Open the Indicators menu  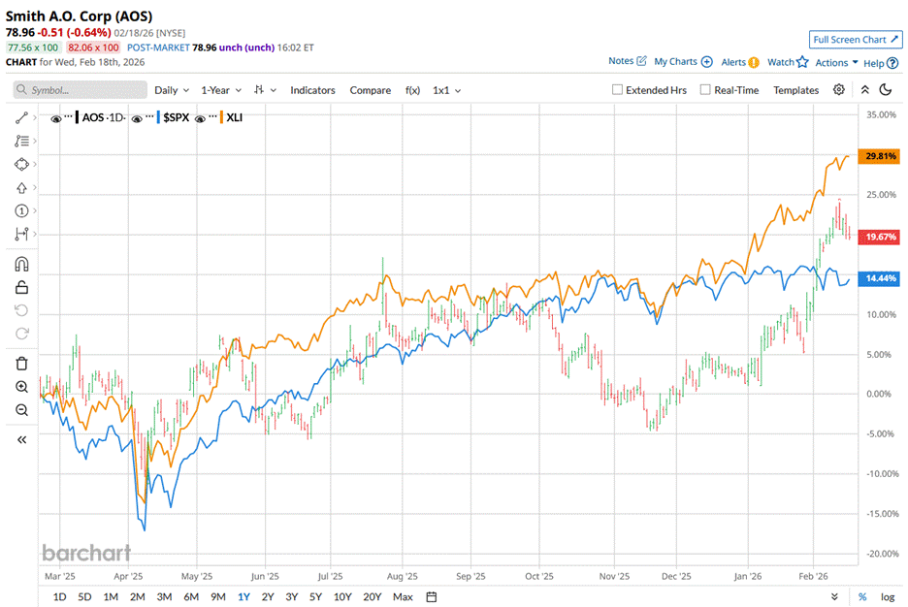tap(312, 90)
